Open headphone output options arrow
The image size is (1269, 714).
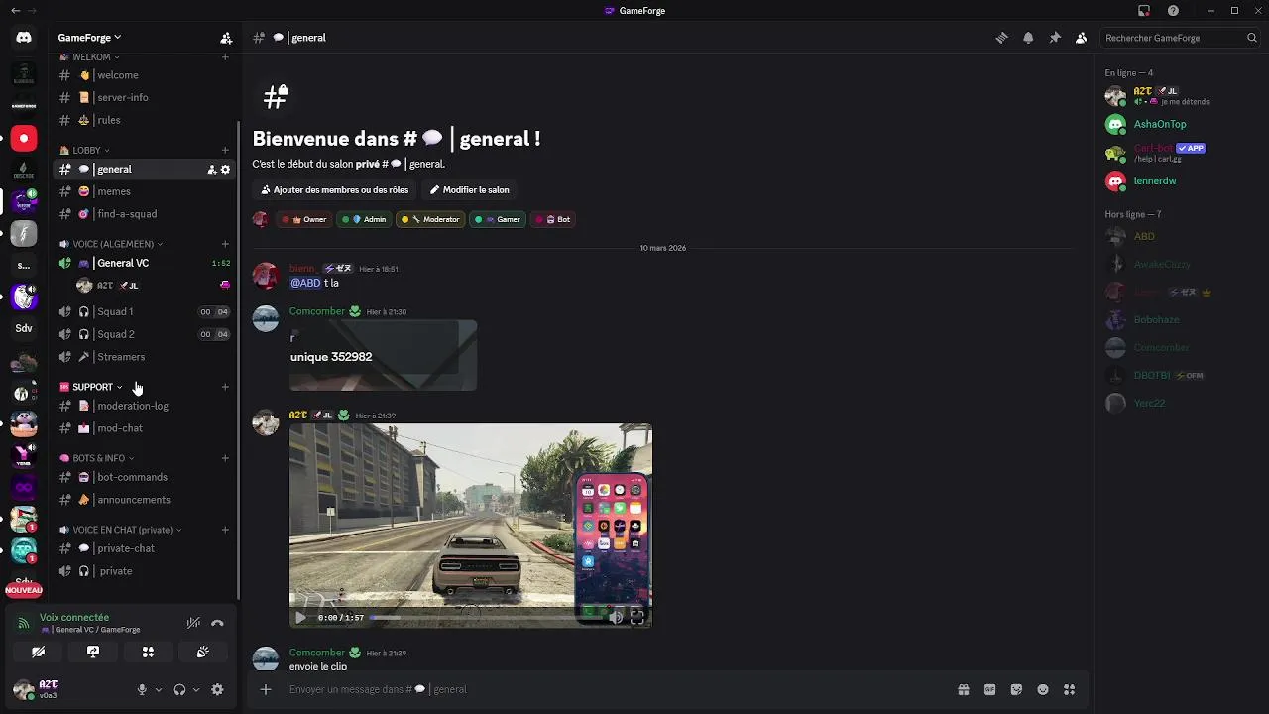(x=196, y=689)
